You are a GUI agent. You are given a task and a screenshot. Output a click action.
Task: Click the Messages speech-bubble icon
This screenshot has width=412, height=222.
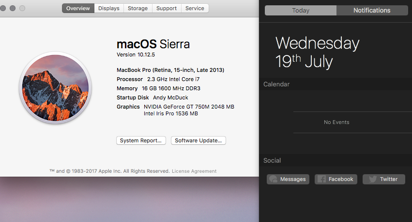[x=273, y=179]
